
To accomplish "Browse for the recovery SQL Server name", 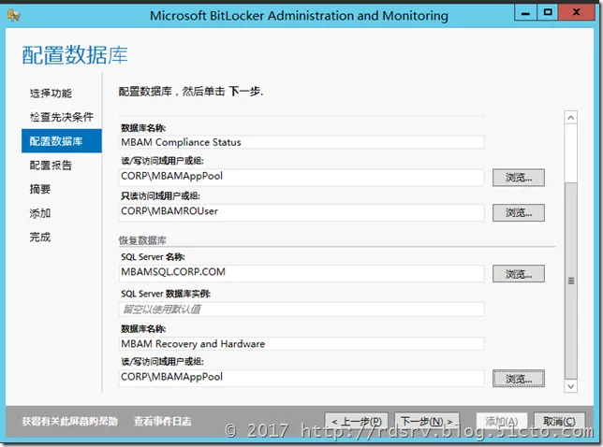I will pyautogui.click(x=519, y=273).
